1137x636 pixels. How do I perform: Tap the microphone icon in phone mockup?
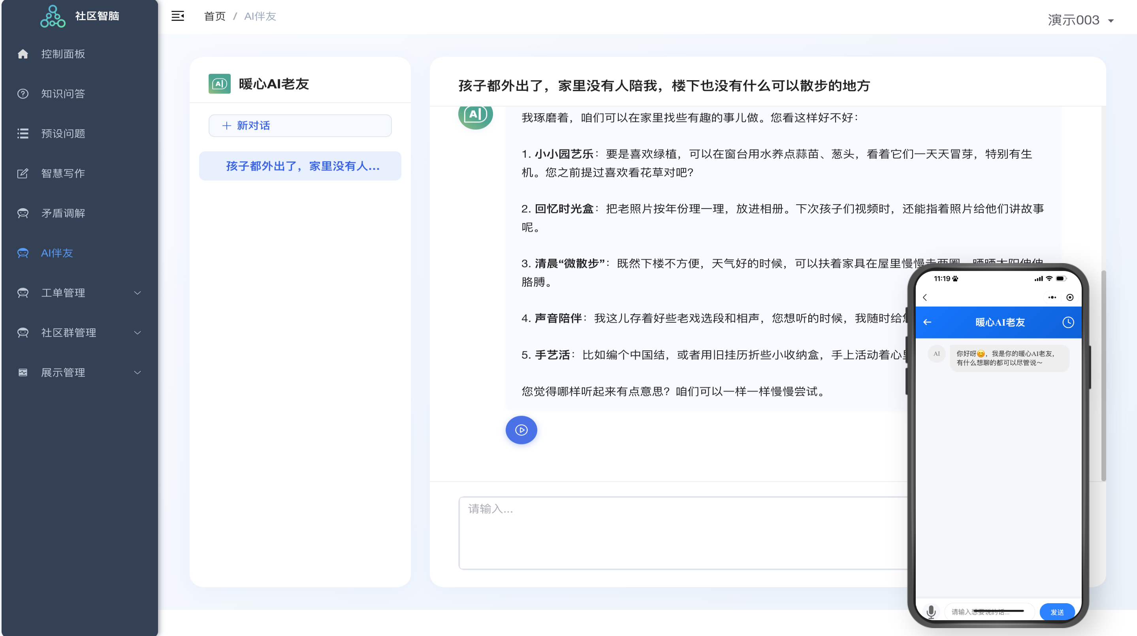(x=931, y=612)
